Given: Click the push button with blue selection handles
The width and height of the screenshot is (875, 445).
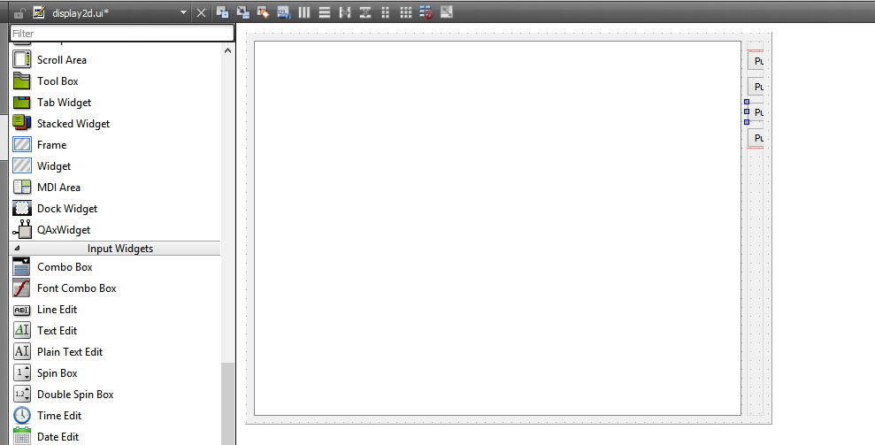Looking at the screenshot, I should [x=756, y=112].
